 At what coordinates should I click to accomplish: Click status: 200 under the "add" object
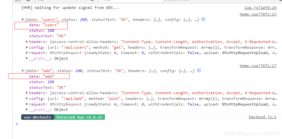(42, 82)
